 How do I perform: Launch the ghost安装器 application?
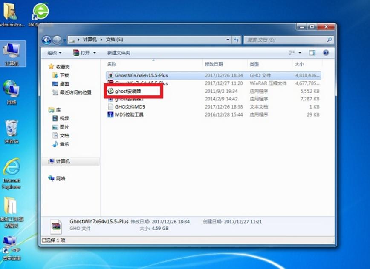pos(128,91)
